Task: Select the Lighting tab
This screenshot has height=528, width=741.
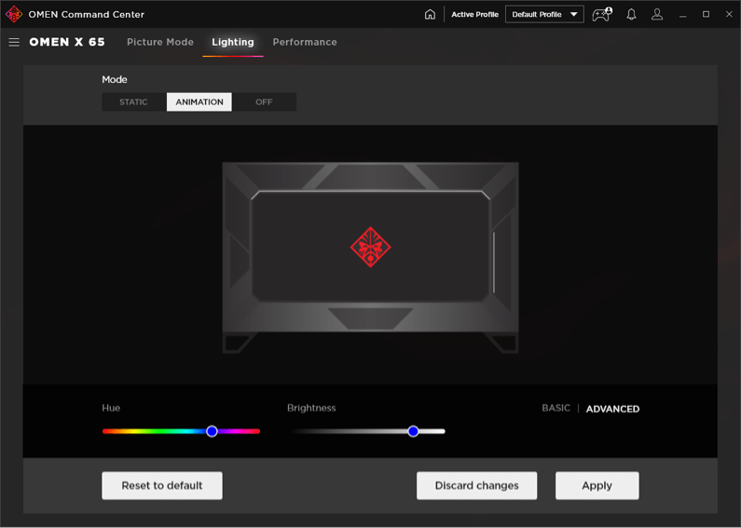Action: click(x=233, y=42)
